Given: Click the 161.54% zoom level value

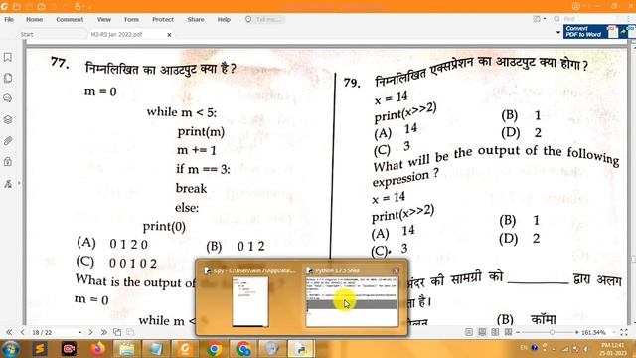Looking at the screenshot, I should pos(593,332).
